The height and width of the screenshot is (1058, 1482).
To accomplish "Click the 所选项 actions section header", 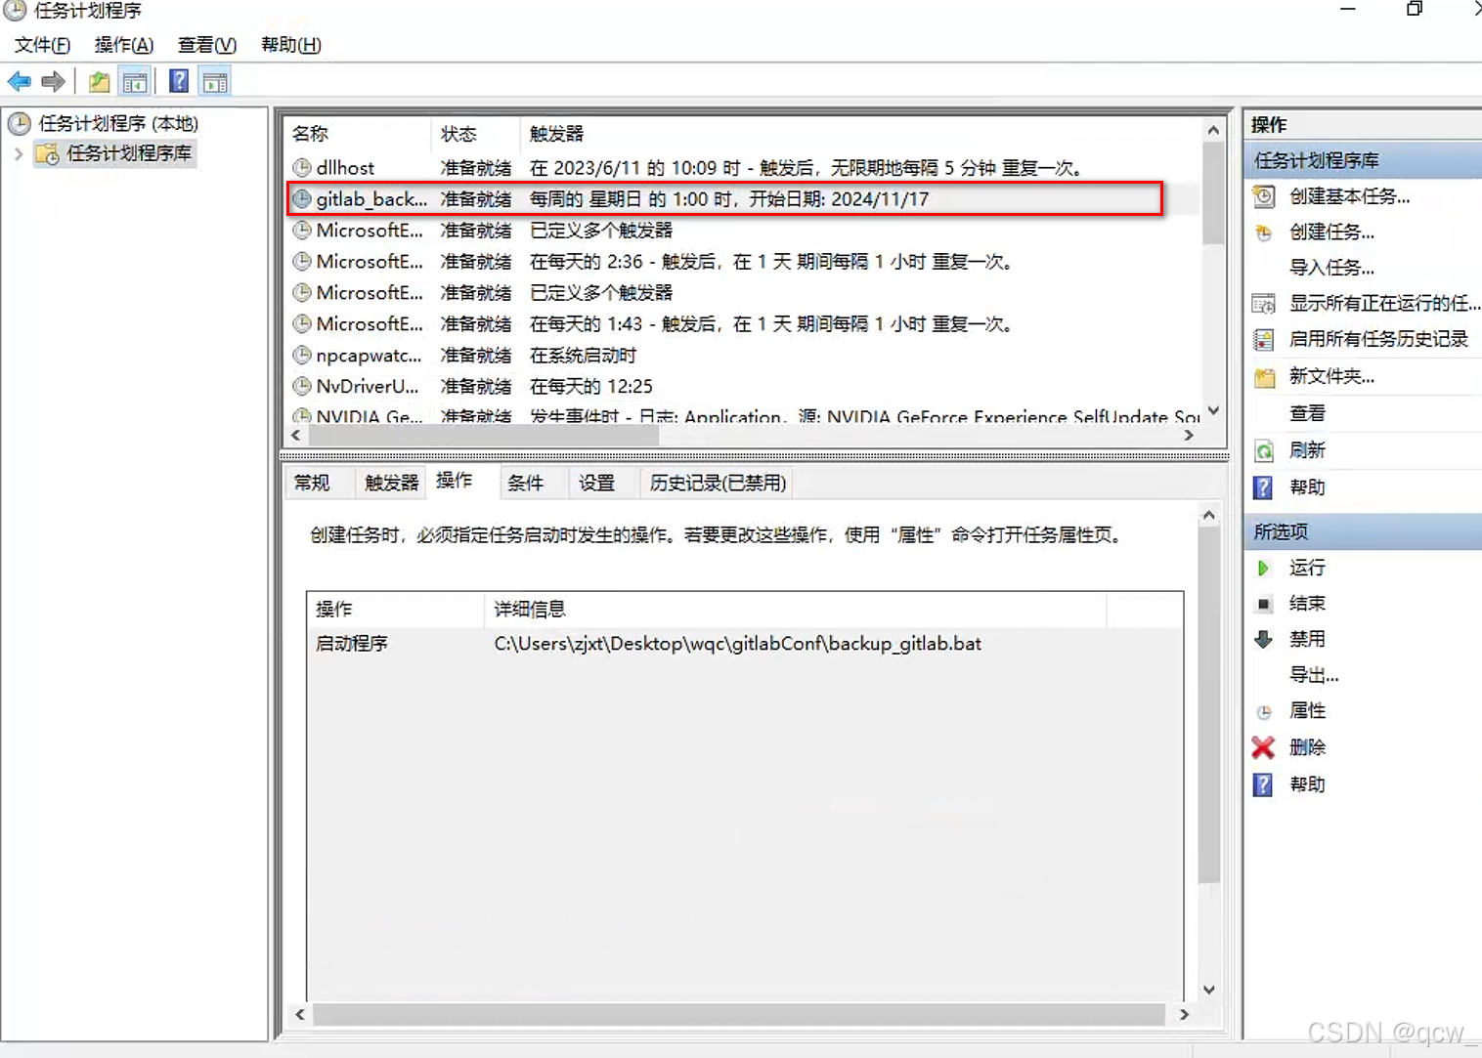I will (1364, 531).
